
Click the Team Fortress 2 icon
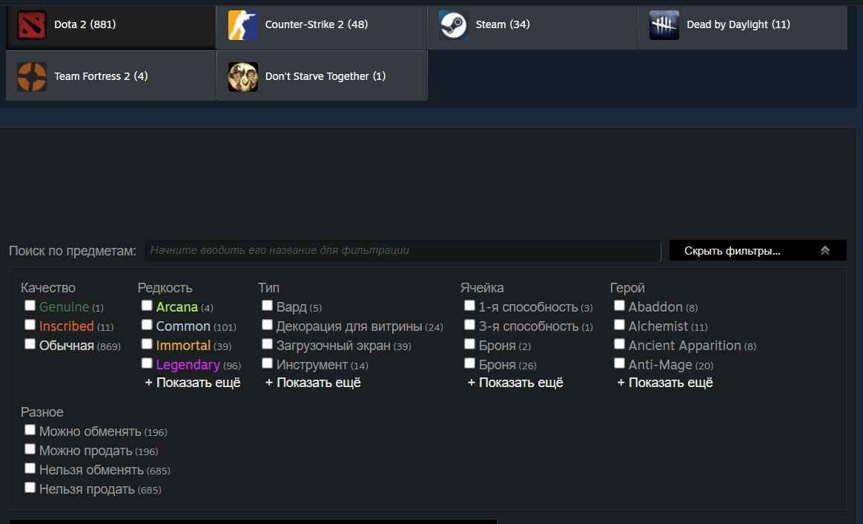coord(31,76)
